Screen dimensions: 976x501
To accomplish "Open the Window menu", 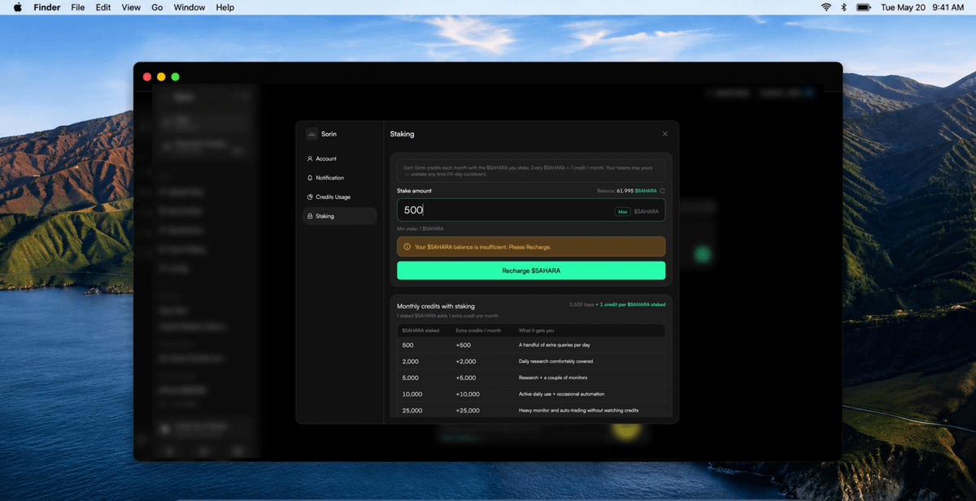I will coord(190,7).
